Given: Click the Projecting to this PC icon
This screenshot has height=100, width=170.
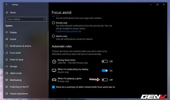Looking at the screenshot, I should pyautogui.click(x=7, y=87).
